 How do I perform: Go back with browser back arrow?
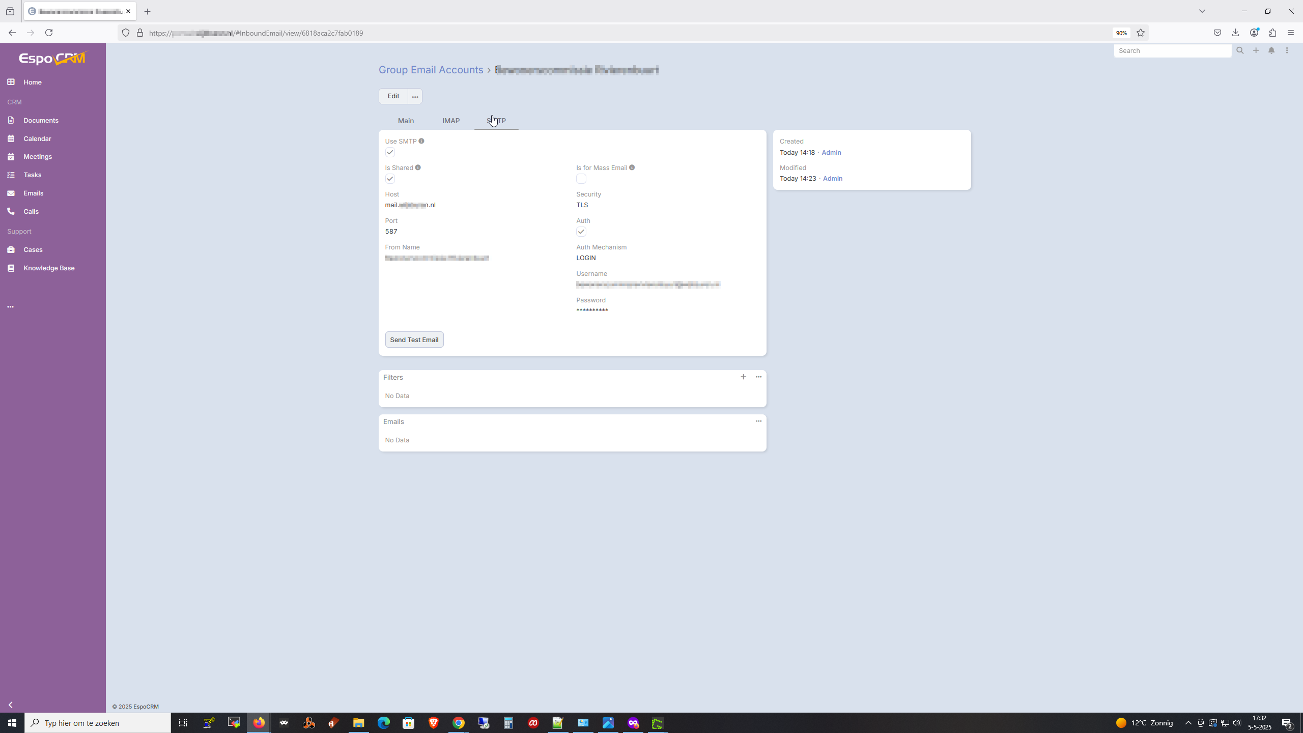coord(12,33)
